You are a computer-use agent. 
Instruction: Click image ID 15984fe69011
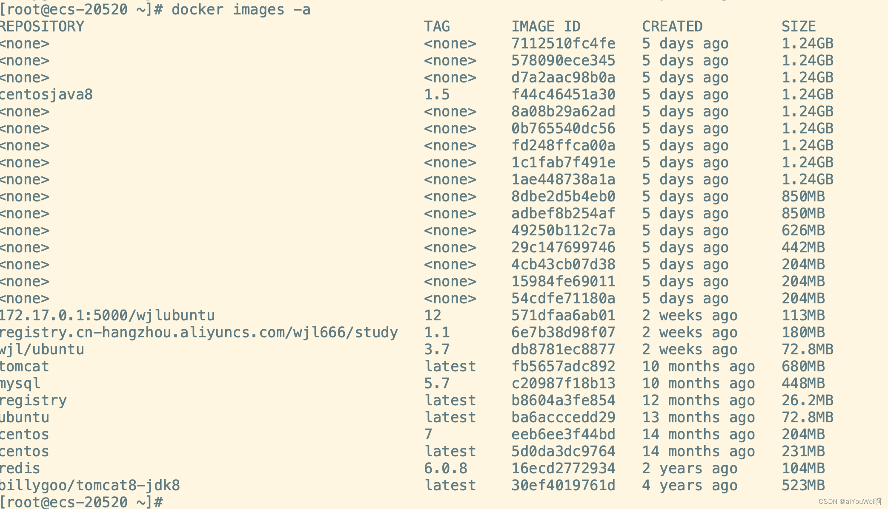563,281
